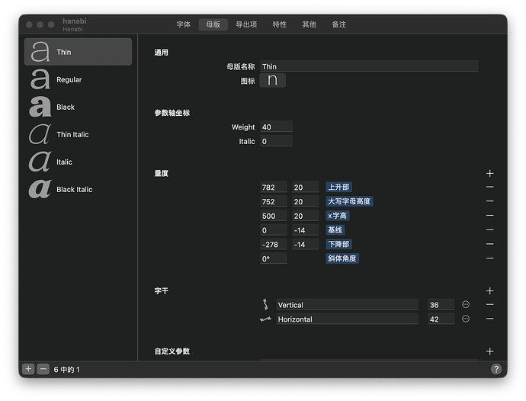Click the Weight axis value field

pos(276,127)
